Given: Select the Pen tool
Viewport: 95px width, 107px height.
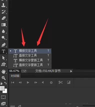Looking at the screenshot, I should click(3, 45).
